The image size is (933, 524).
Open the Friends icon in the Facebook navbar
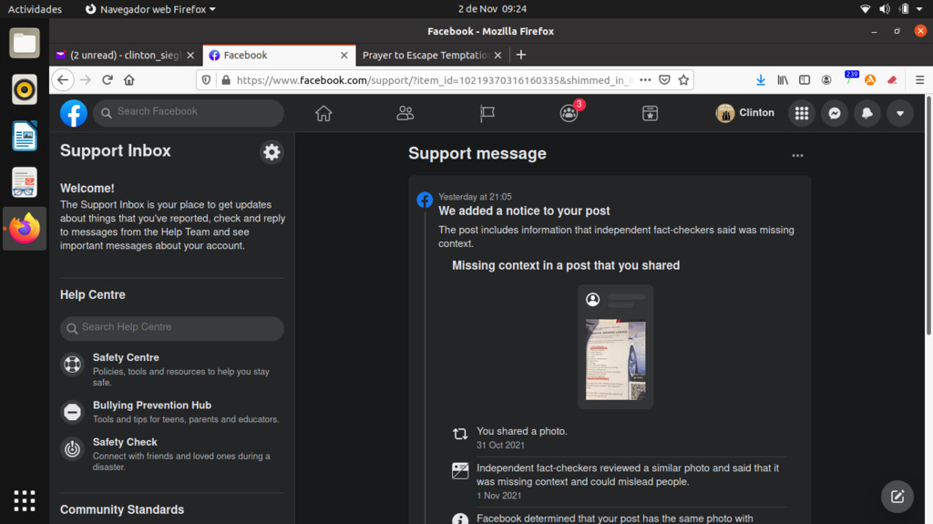405,113
